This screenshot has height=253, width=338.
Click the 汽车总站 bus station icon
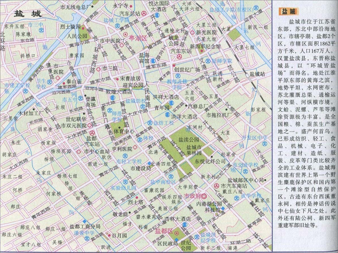tap(144, 13)
